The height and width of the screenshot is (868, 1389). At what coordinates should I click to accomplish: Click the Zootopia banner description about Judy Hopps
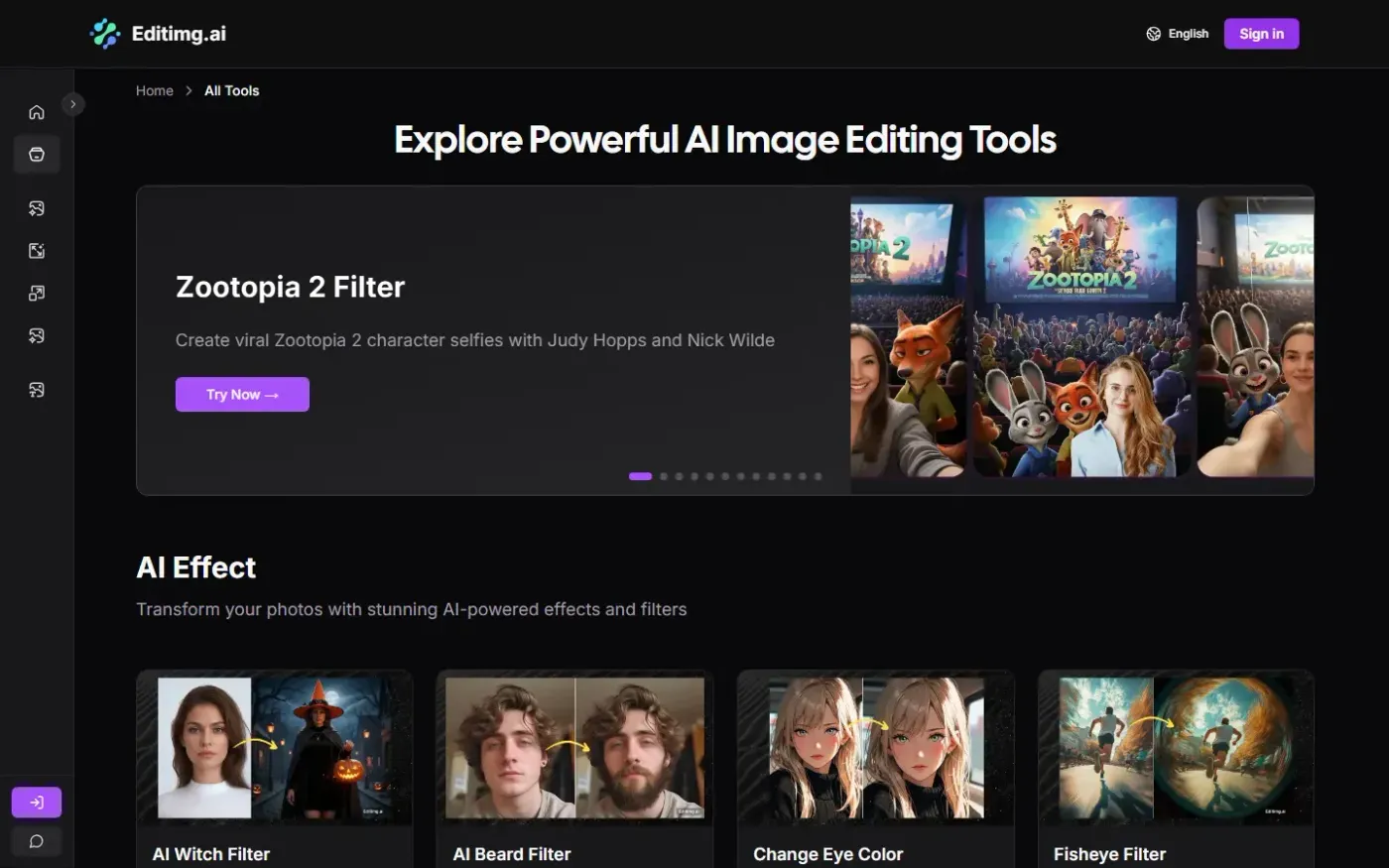pyautogui.click(x=475, y=340)
